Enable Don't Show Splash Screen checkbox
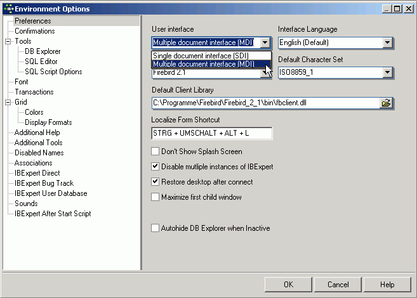The height and width of the screenshot is (298, 417). (155, 152)
